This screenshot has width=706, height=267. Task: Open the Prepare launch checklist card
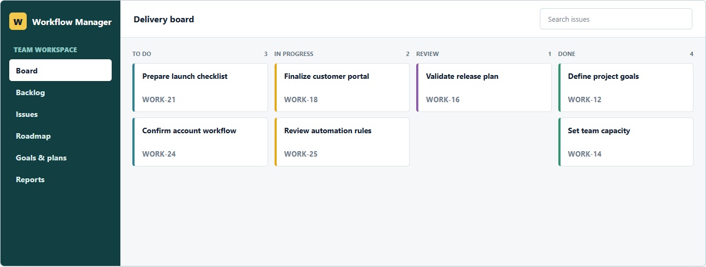pos(200,88)
